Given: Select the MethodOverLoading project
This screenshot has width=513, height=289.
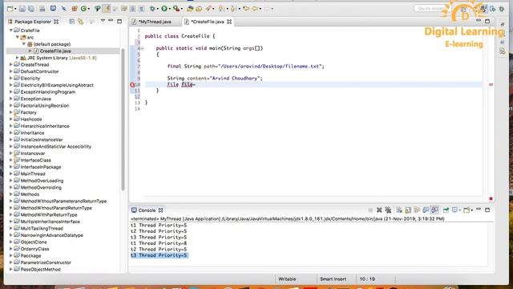Looking at the screenshot, I should pos(42,181).
